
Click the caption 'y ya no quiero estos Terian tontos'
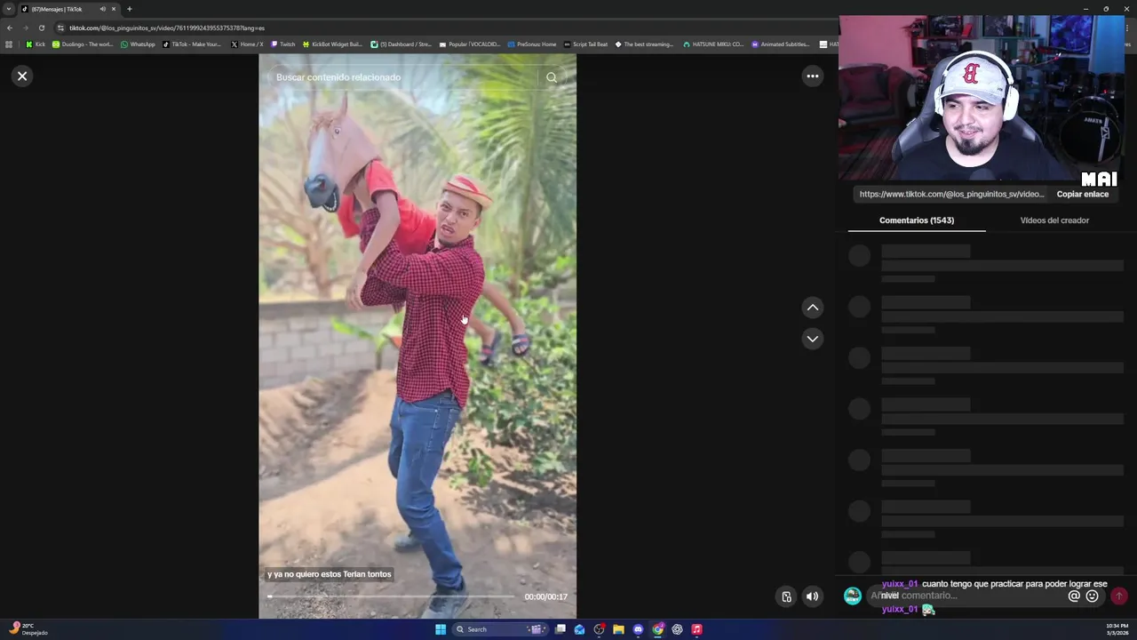tap(329, 574)
